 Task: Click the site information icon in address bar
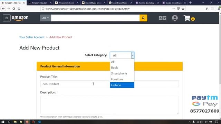(x=43, y=9)
